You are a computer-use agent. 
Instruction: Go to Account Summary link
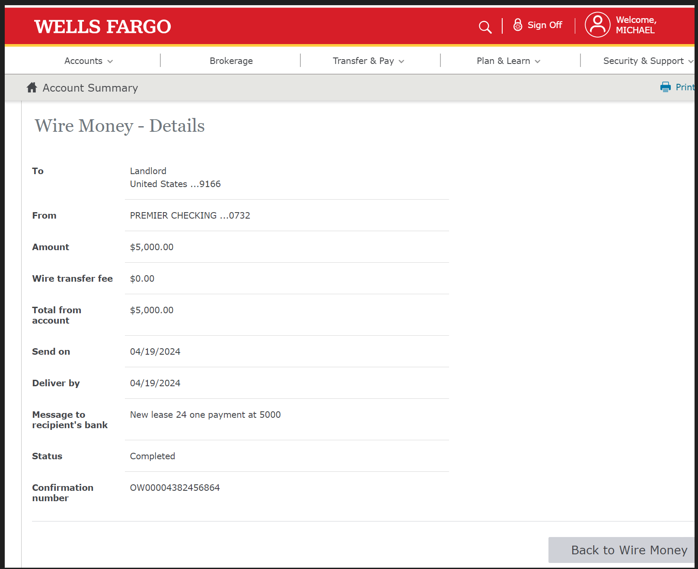90,88
